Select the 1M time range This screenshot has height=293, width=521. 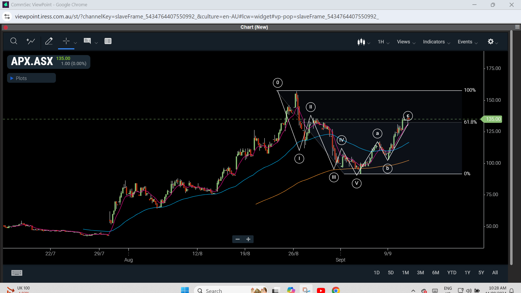[405, 273]
